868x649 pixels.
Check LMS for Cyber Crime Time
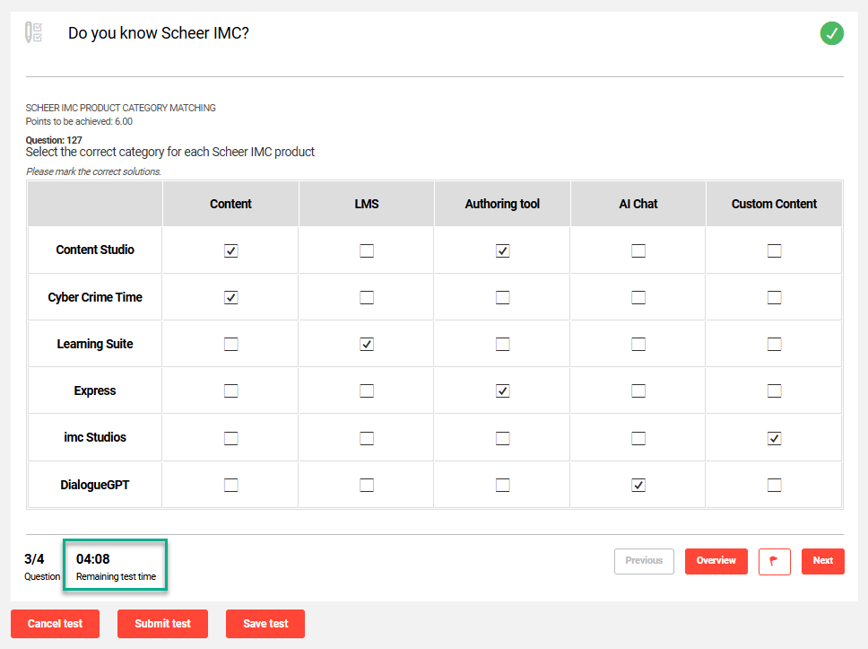coord(367,298)
